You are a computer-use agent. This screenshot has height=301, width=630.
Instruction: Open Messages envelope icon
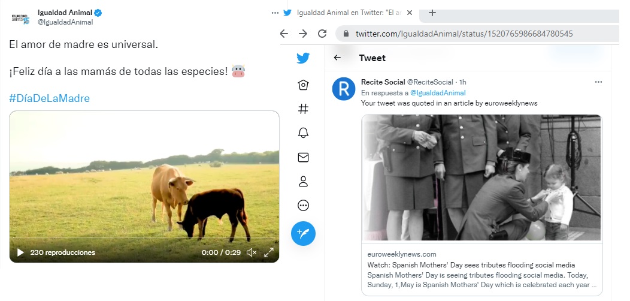click(x=303, y=157)
